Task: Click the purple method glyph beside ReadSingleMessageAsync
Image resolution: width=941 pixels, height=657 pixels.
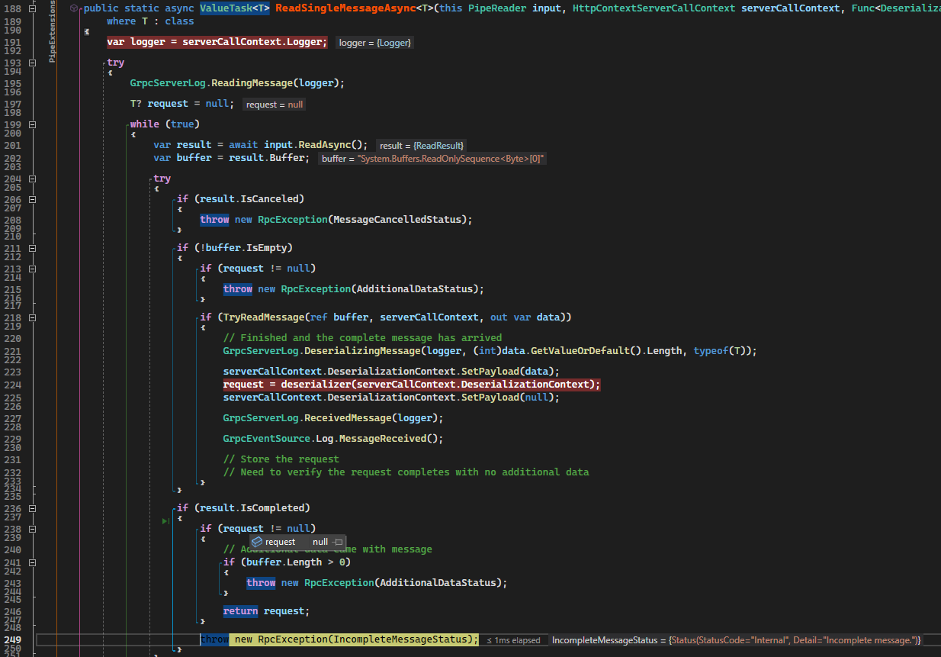Action: point(73,8)
